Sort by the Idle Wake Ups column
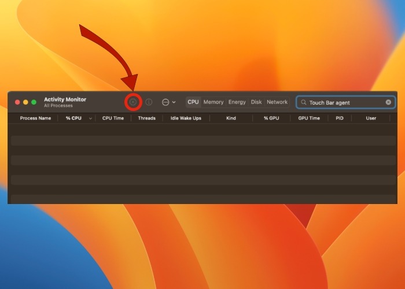The image size is (405, 289). coord(186,118)
